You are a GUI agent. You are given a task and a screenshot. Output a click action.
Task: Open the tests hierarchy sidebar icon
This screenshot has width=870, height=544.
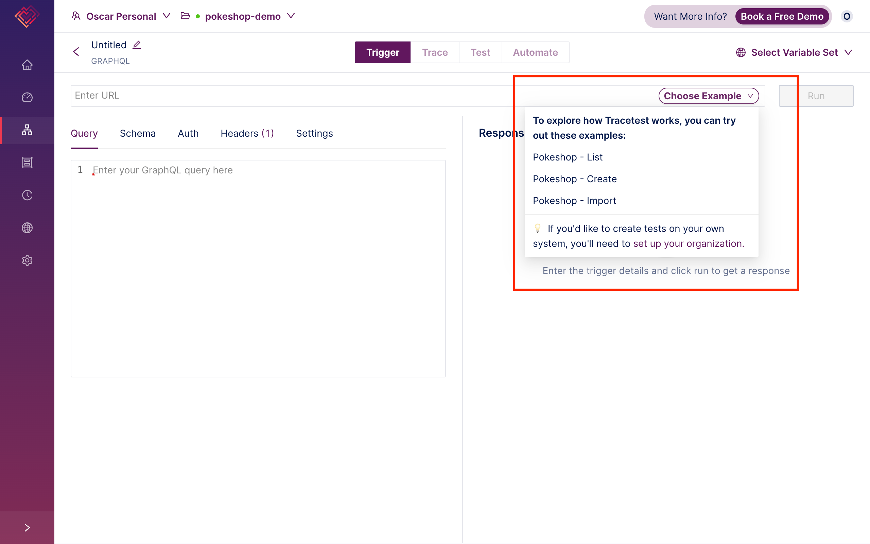[27, 130]
